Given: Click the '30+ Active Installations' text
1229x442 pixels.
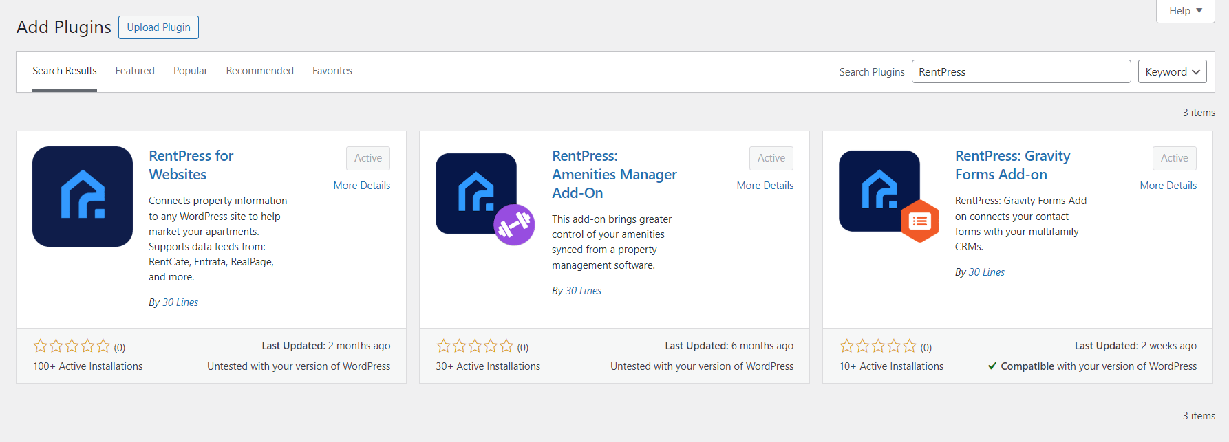Looking at the screenshot, I should [x=488, y=366].
